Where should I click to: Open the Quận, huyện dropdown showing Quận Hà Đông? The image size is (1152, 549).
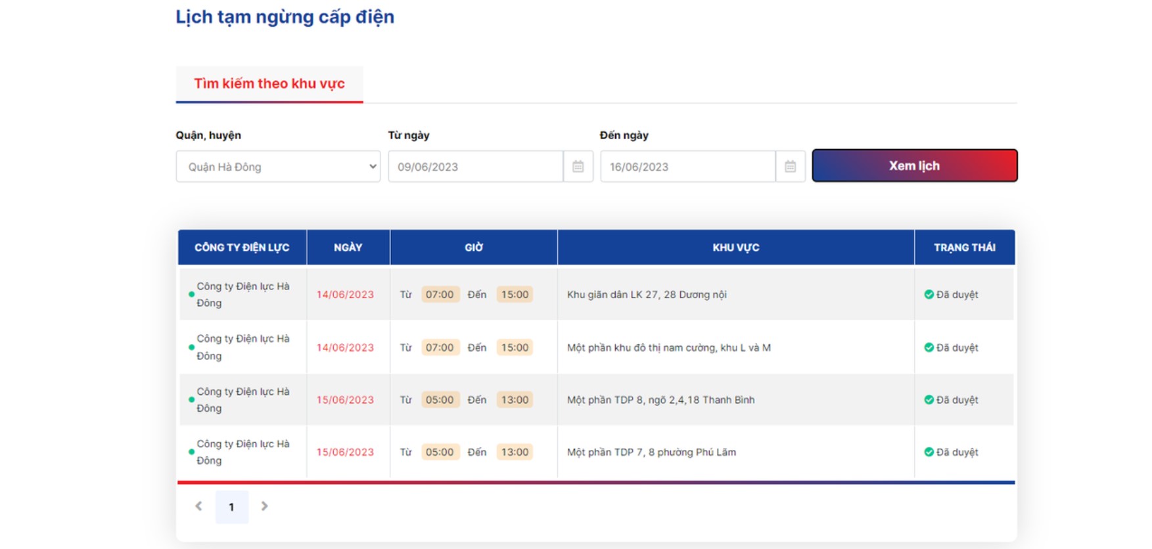[278, 167]
